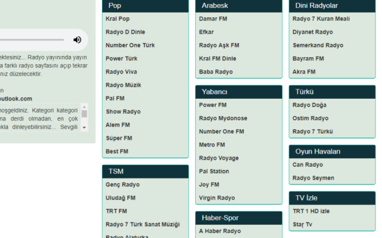Screen dimensions: 382x238
Task: Click the Dini Radyolar category header
Action: tap(332, 6)
